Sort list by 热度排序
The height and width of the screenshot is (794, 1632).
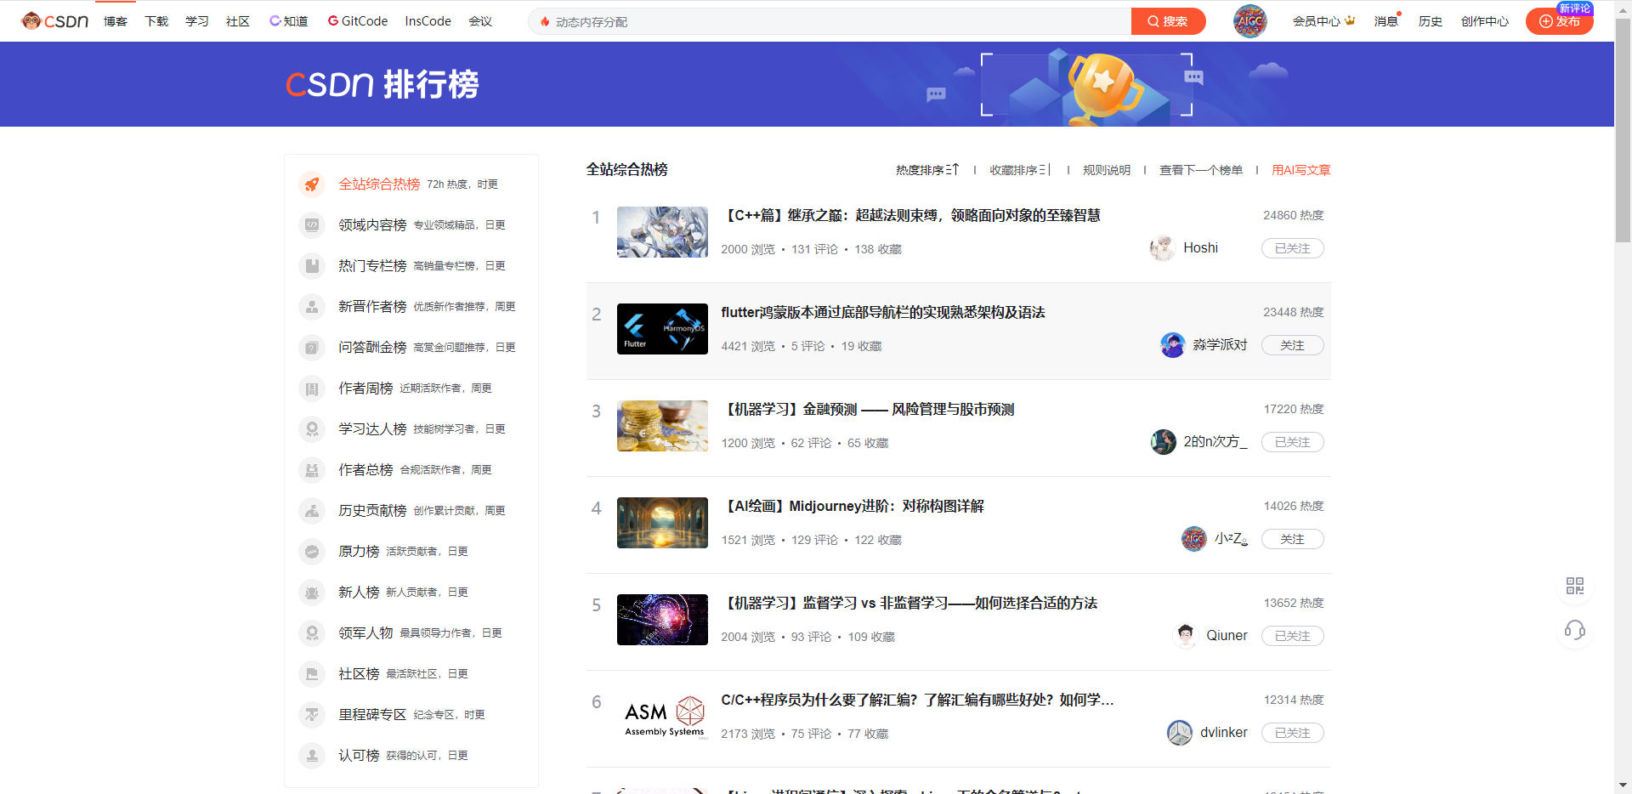(x=927, y=170)
